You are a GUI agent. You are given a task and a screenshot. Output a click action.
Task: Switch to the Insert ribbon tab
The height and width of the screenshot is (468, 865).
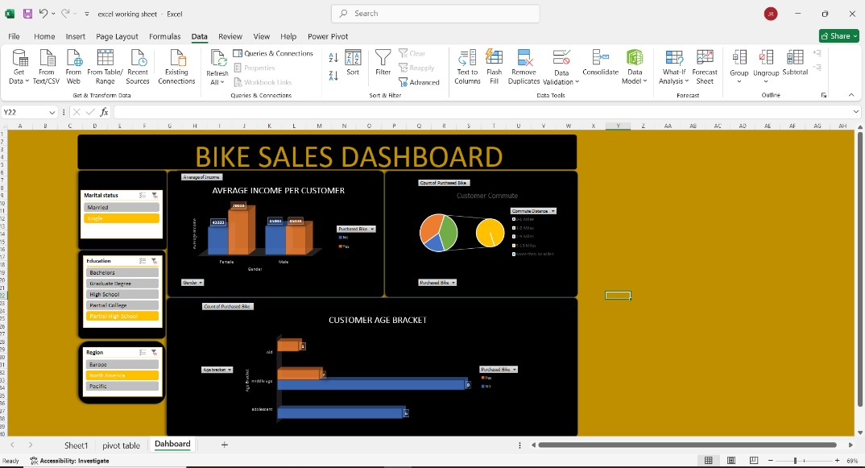tap(76, 36)
